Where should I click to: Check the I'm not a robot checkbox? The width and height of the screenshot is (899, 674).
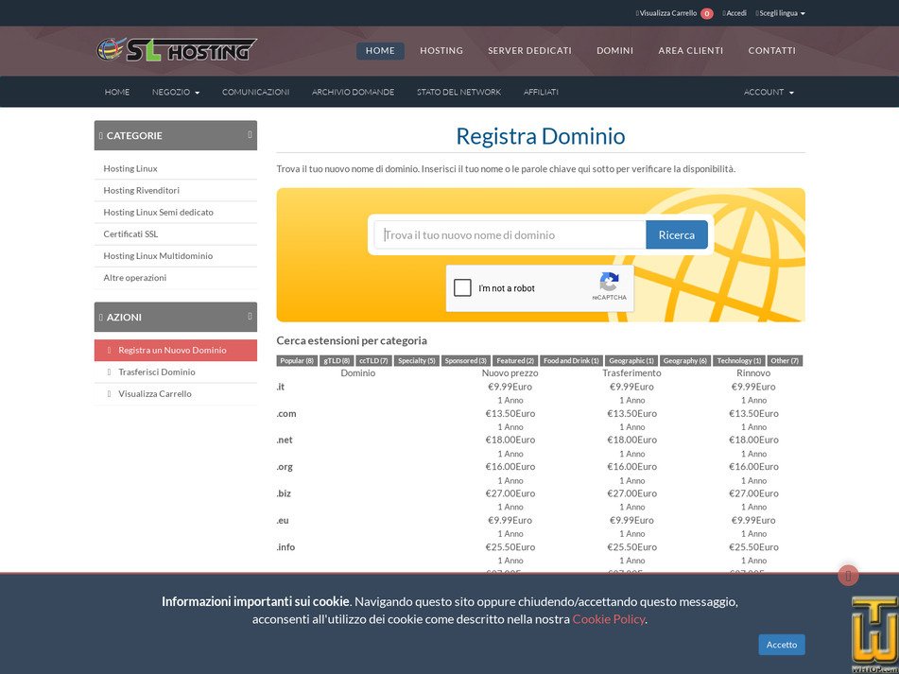[462, 287]
